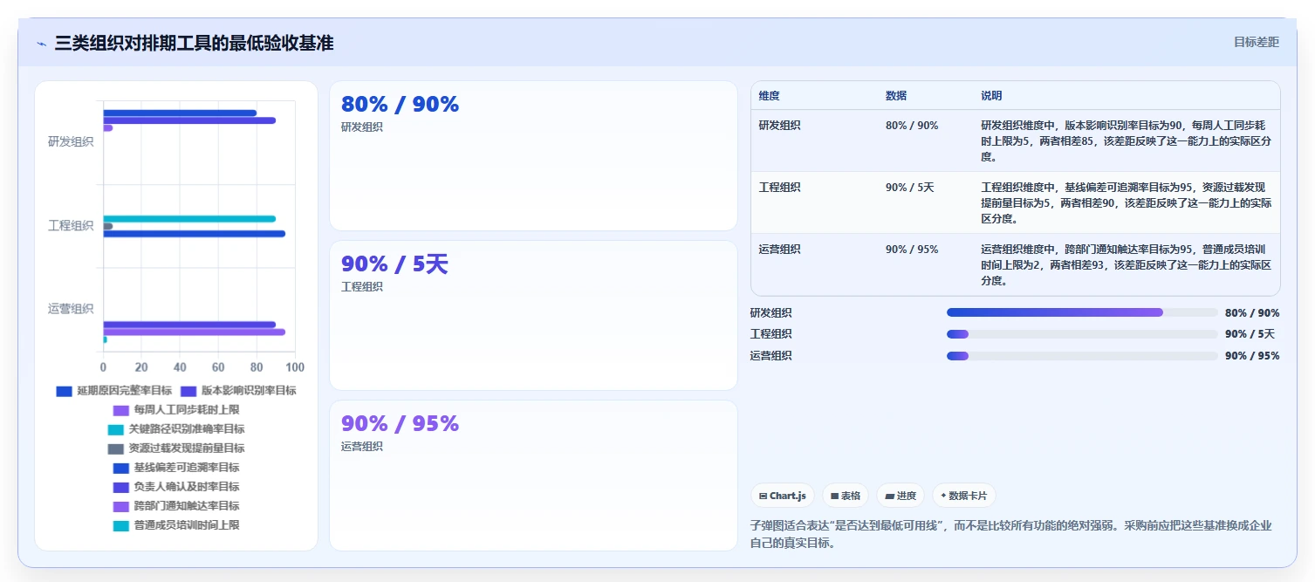Open the 80% / 90% 研发组织 metric card
The image size is (1315, 582).
tap(533, 155)
